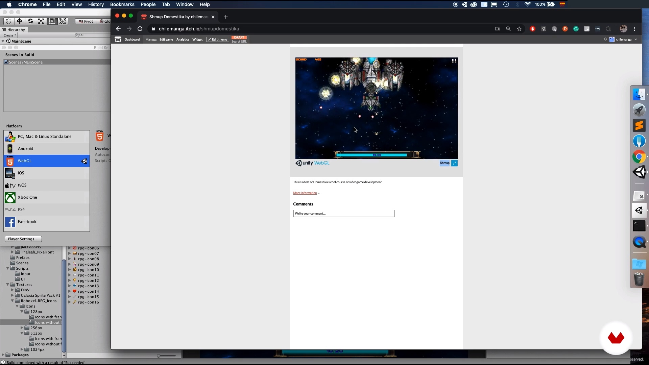Select the PS4 platform
The image size is (649, 365).
coord(47,210)
